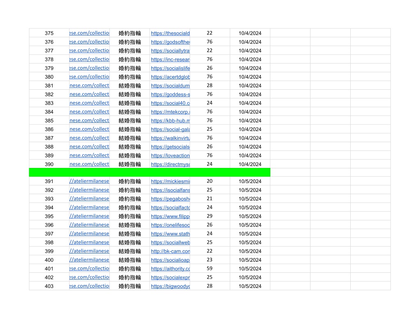Select the row number 396 cell
The width and height of the screenshot is (420, 324).
pyautogui.click(x=49, y=225)
